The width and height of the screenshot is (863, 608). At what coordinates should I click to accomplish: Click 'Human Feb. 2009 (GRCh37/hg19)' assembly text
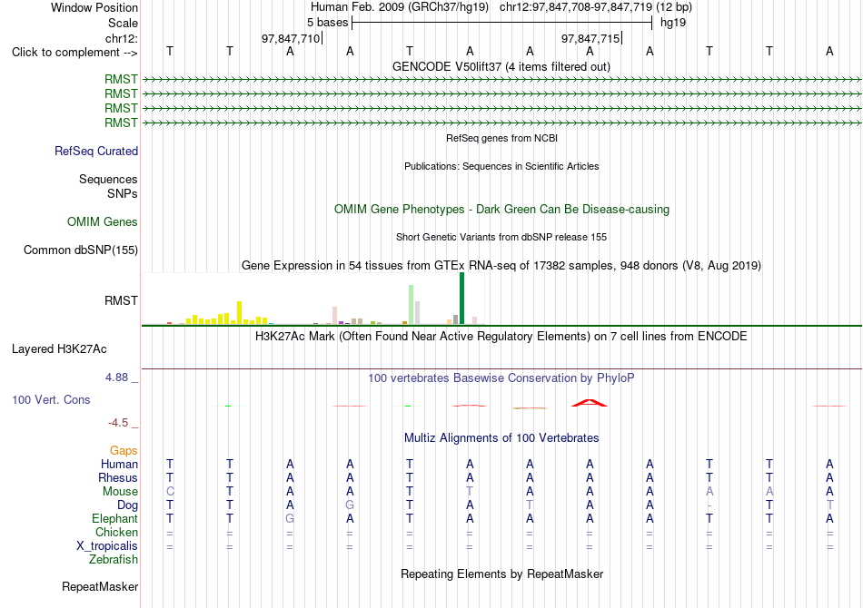point(400,7)
